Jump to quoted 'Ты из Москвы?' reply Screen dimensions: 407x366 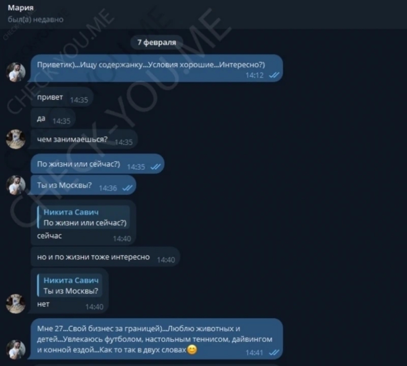[70, 285]
